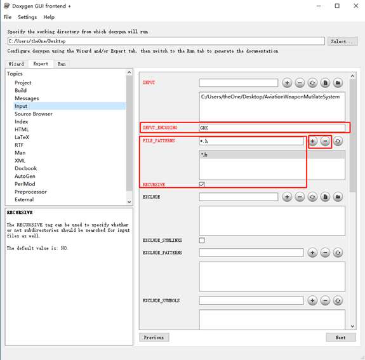This screenshot has height=360, width=365.
Task: Reset INPUT list with refresh icon
Action: click(x=312, y=83)
